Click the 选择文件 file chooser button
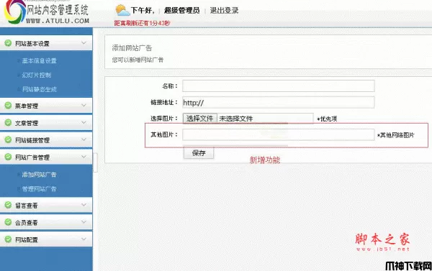432x271 pixels. point(199,119)
